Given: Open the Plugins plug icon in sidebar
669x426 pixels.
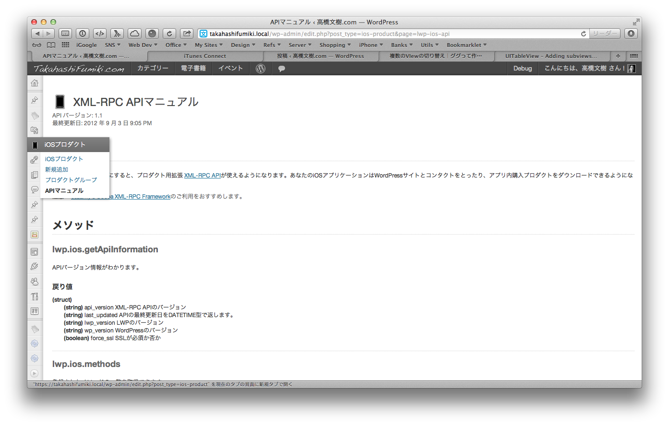Looking at the screenshot, I should (x=35, y=266).
